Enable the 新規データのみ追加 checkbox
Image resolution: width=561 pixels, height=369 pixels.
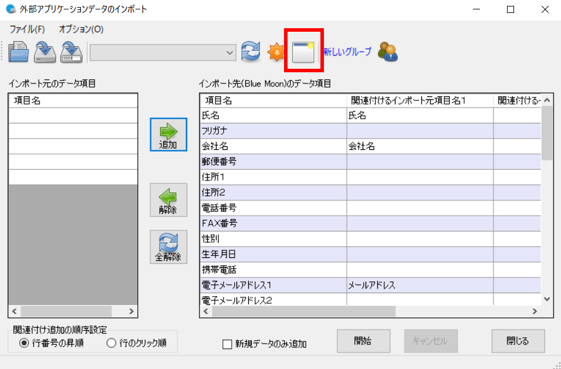227,344
